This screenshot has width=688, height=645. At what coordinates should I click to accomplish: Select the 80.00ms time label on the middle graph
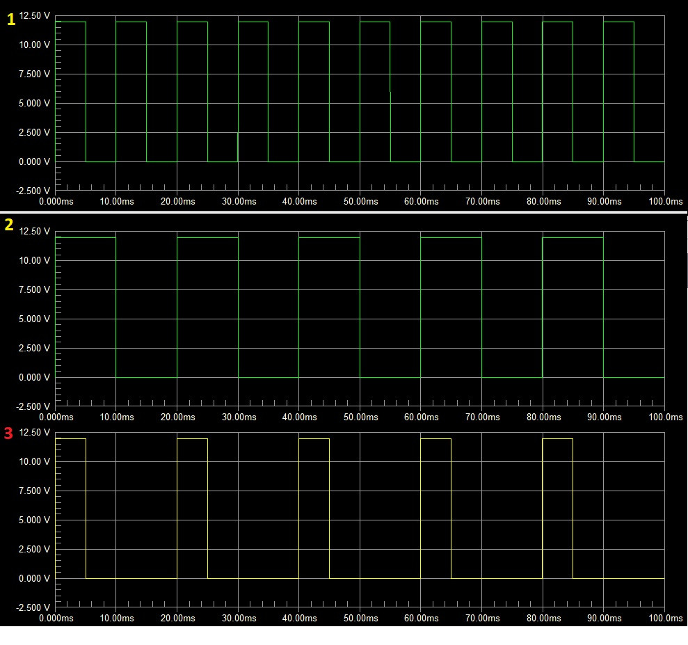543,417
